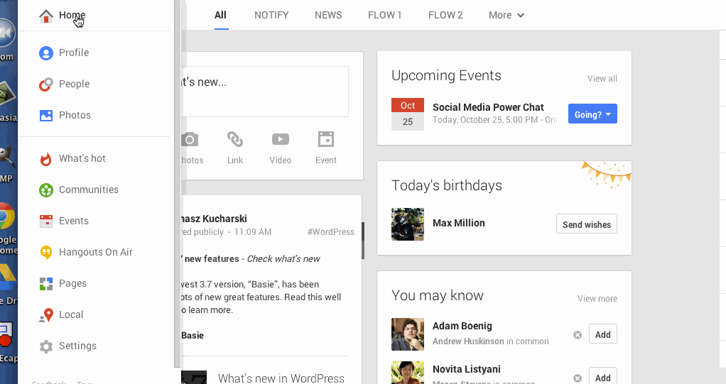Add a video with the Video icon
The width and height of the screenshot is (726, 384).
coord(280,139)
